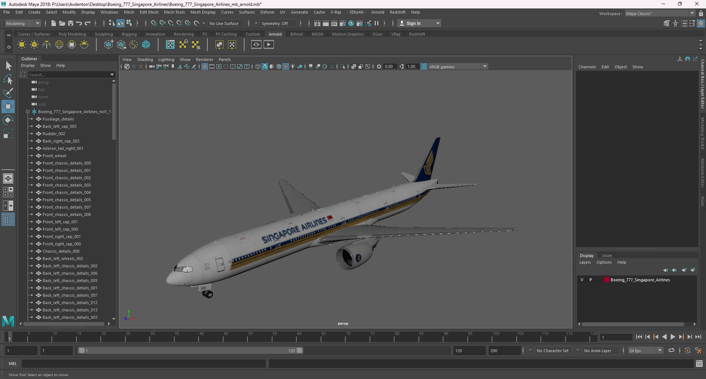Click the Open Scene folder icon
Screen dimensions: 706x379
pyautogui.click(x=62, y=23)
